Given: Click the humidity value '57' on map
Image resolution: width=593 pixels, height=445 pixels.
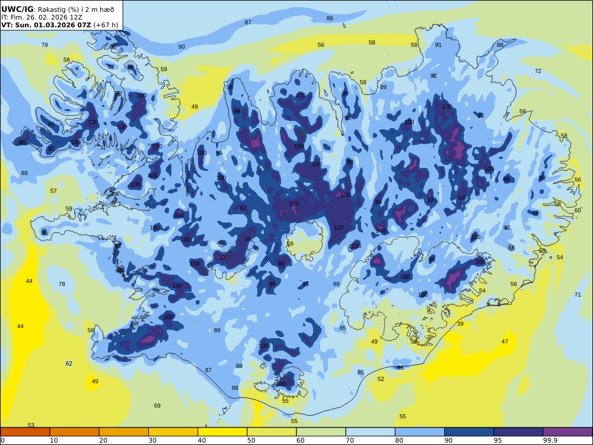Looking at the screenshot, I should [x=53, y=190].
